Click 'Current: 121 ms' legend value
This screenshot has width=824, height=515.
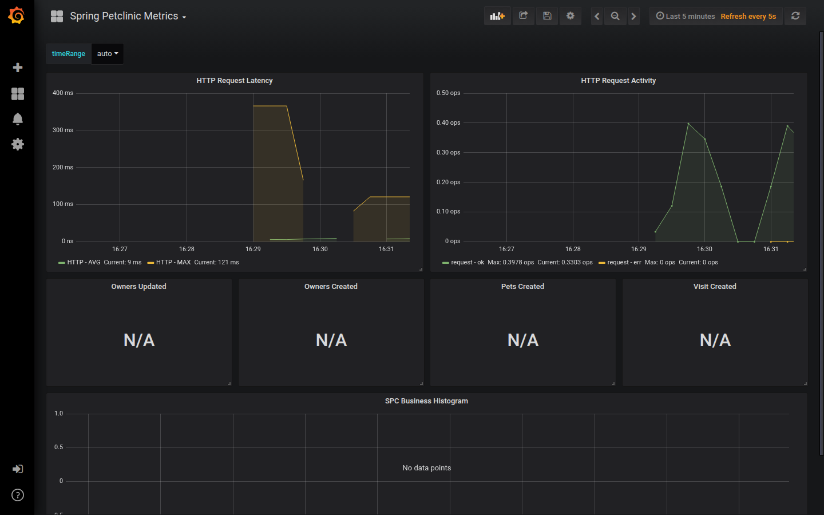click(216, 263)
